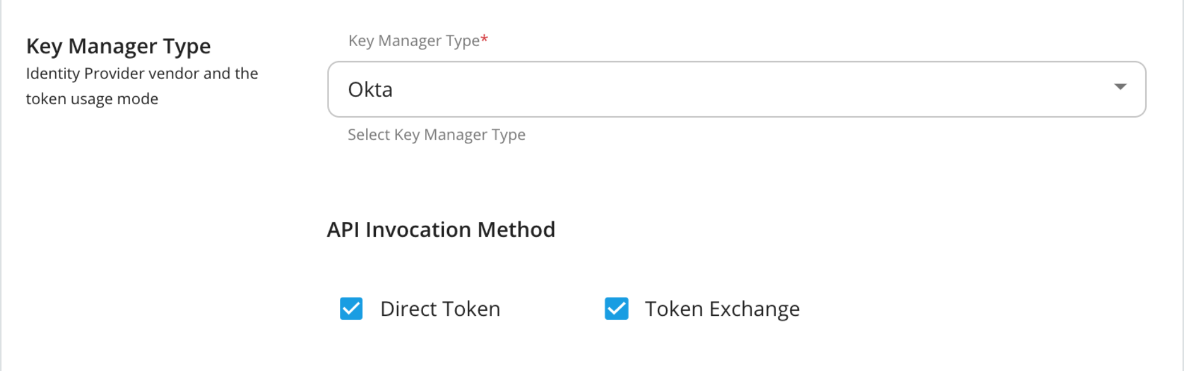Uncheck the Direct Token checkbox
The height and width of the screenshot is (371, 1184).
350,309
